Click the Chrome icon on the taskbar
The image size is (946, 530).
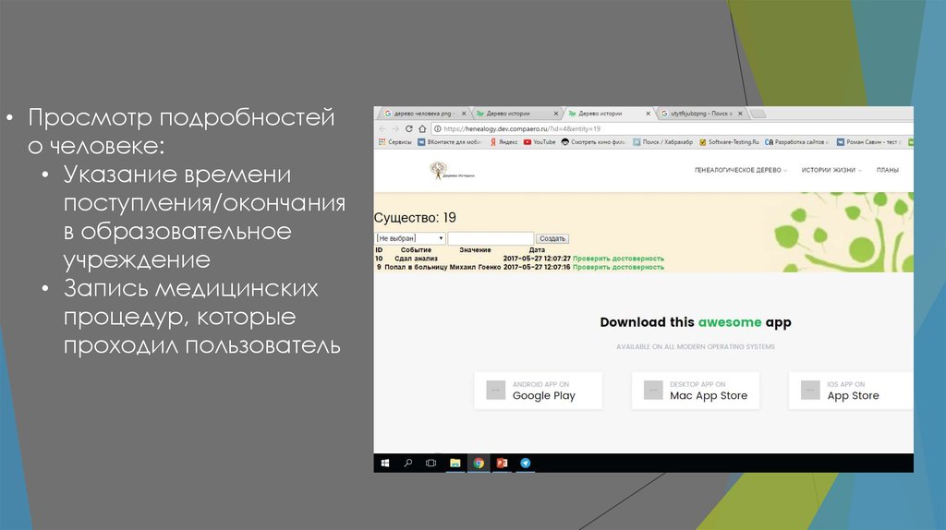(x=479, y=464)
